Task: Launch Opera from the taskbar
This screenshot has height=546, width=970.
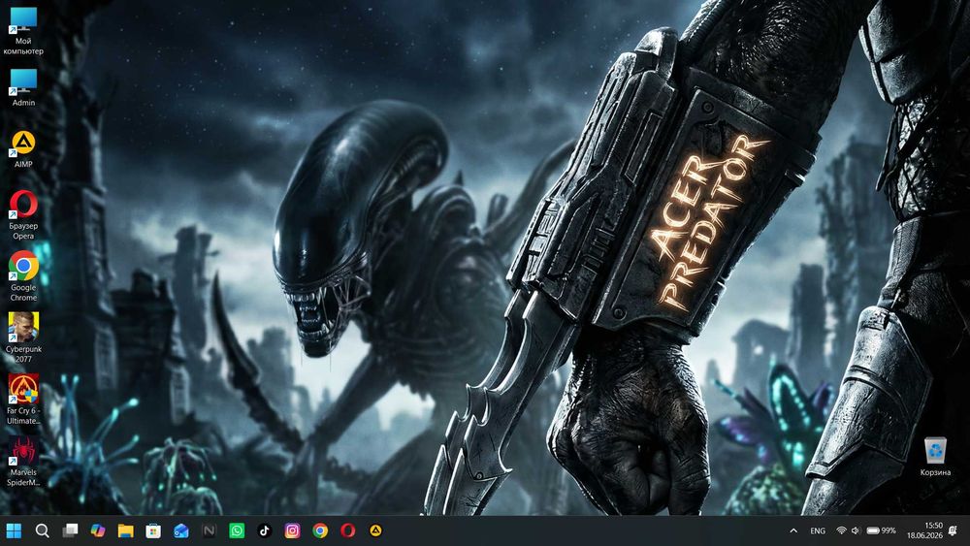Action: pos(348,530)
